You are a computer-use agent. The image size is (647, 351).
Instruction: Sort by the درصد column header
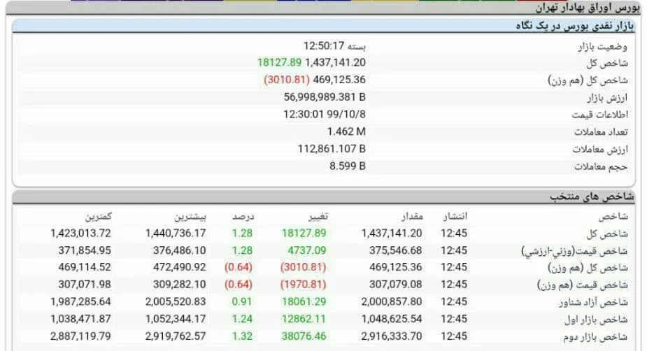(243, 216)
